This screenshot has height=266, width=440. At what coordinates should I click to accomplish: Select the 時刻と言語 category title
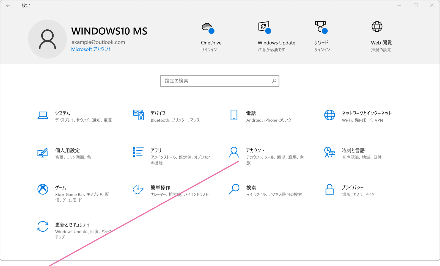[x=353, y=150]
